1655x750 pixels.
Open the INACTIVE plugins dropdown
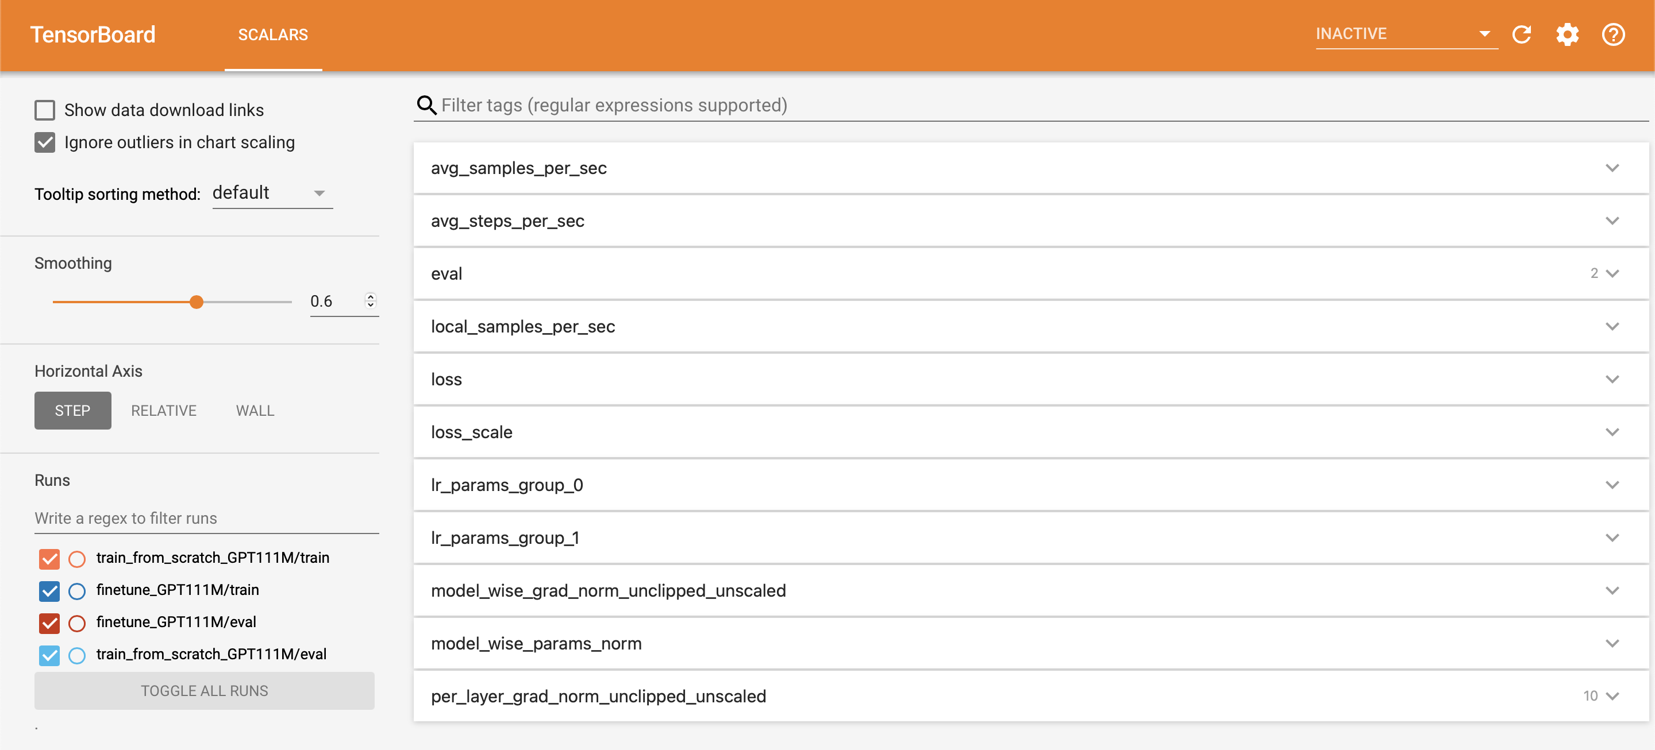pos(1406,34)
